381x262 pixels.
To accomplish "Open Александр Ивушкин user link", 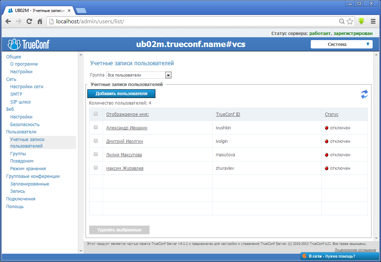I will 127,128.
